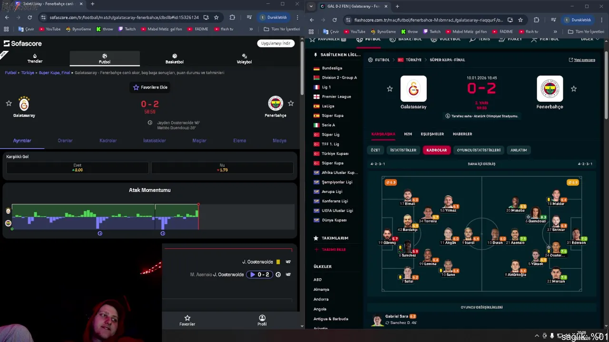The height and width of the screenshot is (342, 609).
Task: Expand DİĞER sports dropdown in Flashscore
Action: point(589,39)
